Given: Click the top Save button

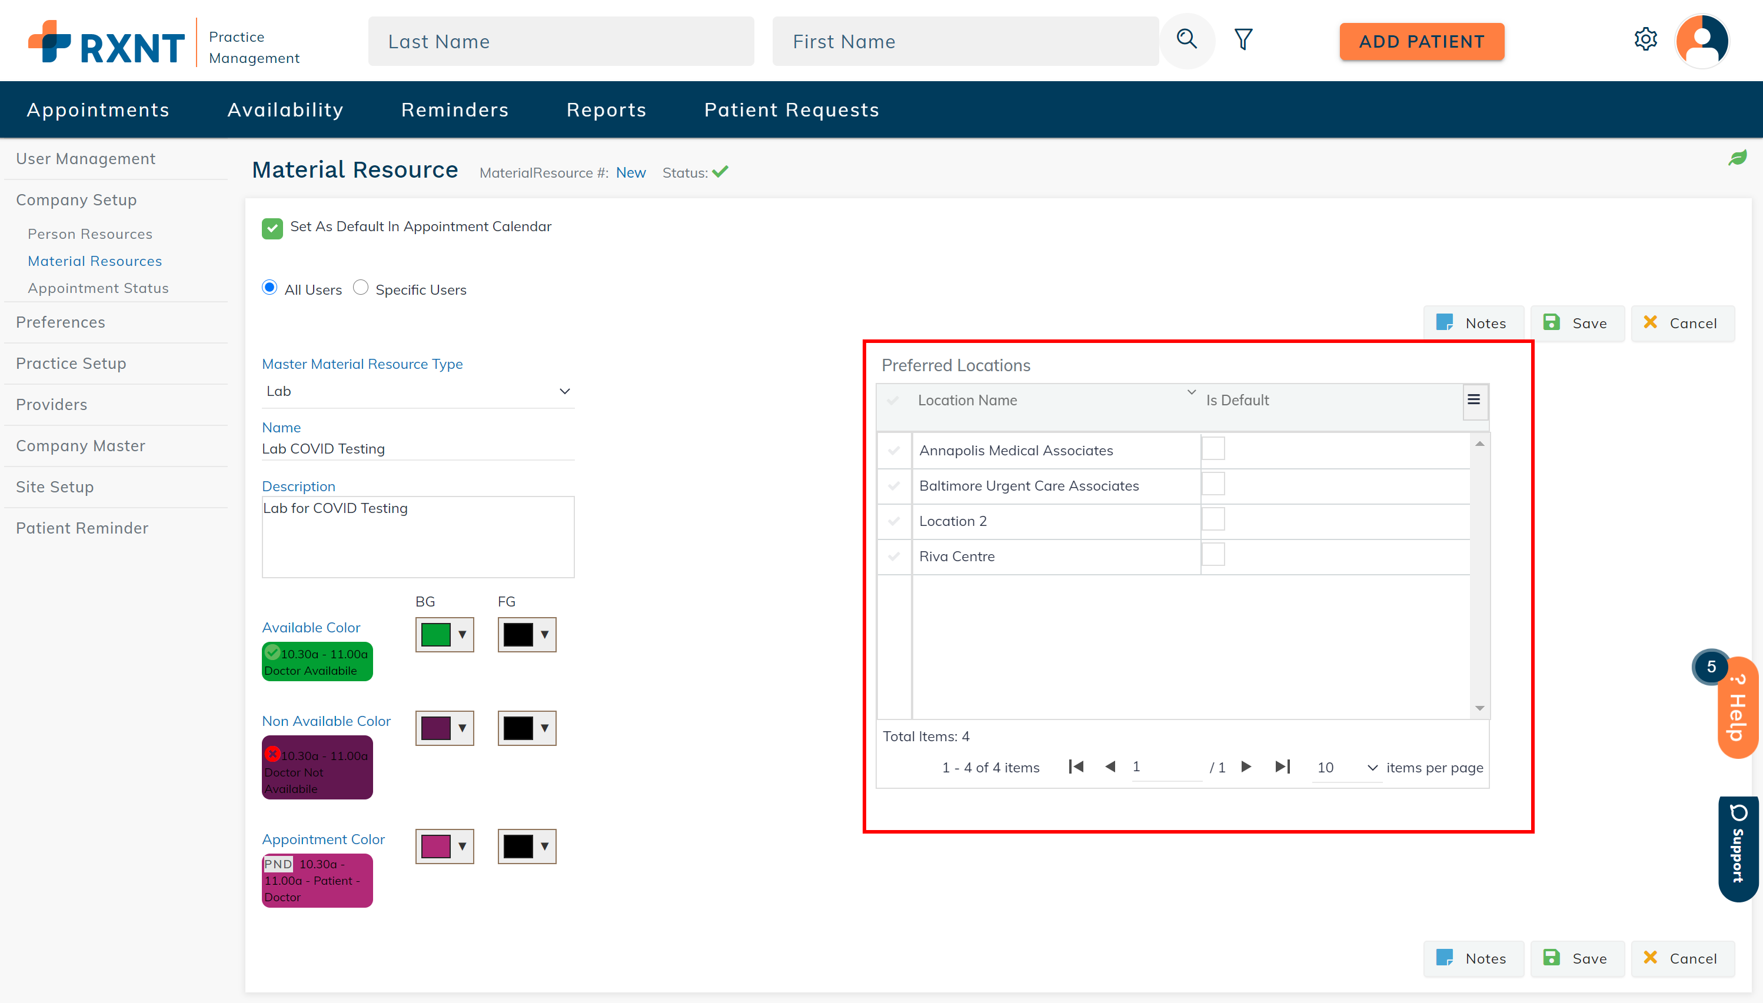Looking at the screenshot, I should [x=1577, y=323].
